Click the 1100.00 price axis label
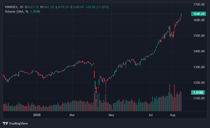Viewport: 210px width, 128px height. (x=199, y=98)
